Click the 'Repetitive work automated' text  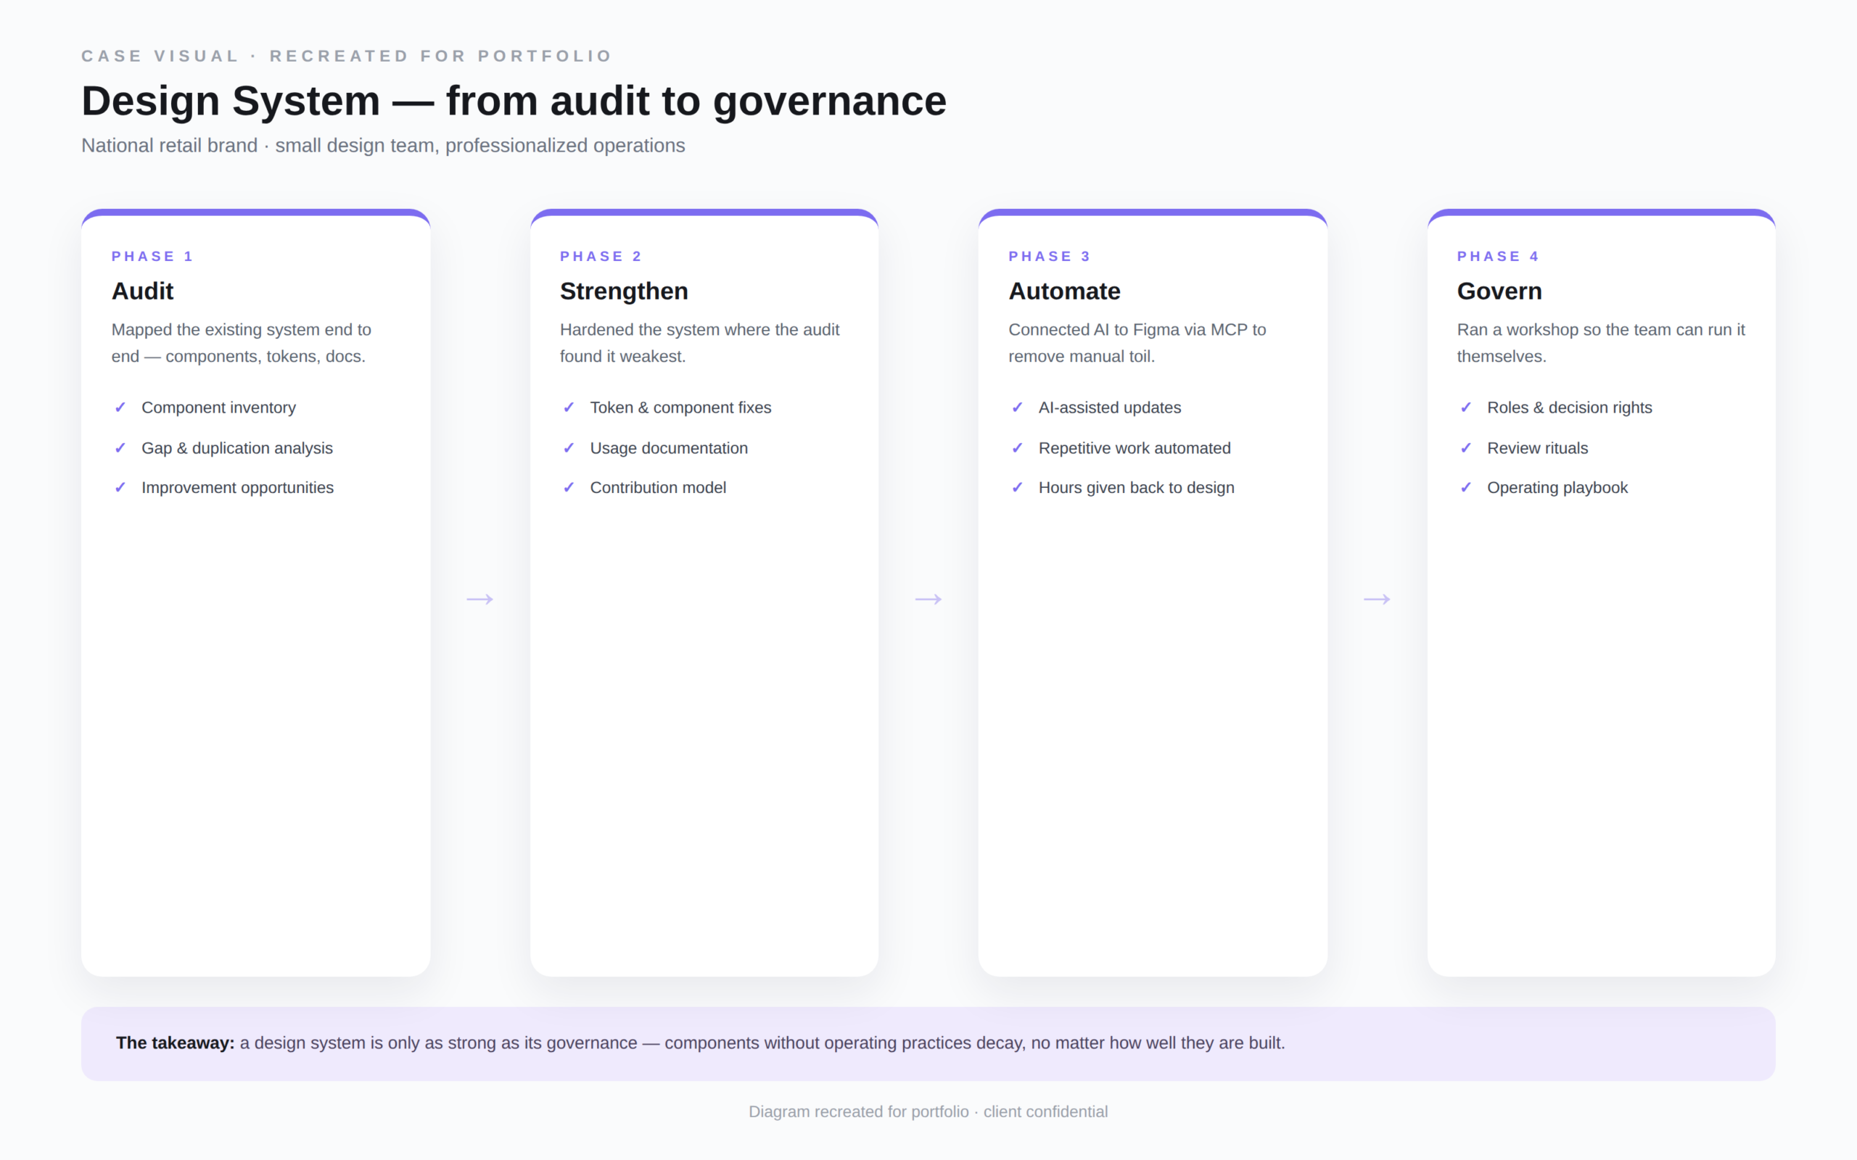1135,448
